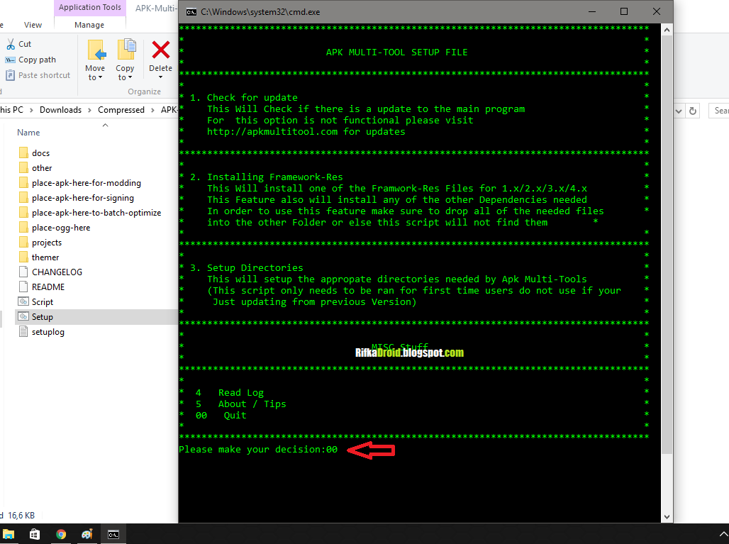This screenshot has width=729, height=544.
Task: Maximize the cmd.exe window
Action: tap(624, 11)
